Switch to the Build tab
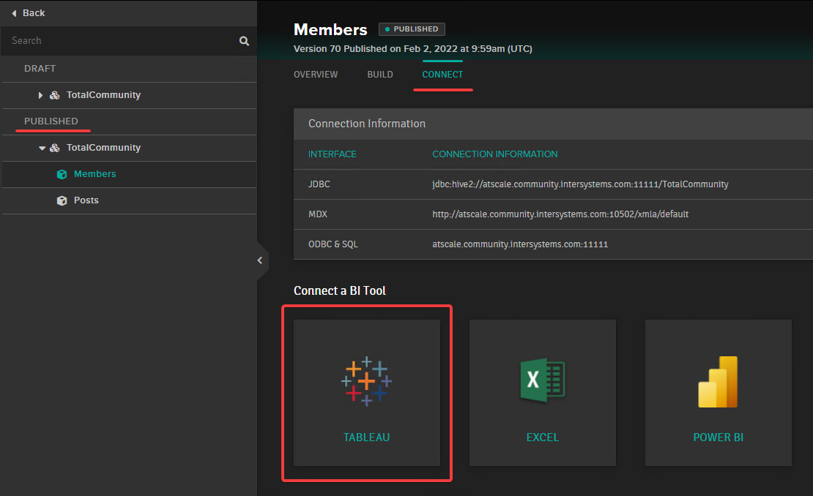 [380, 75]
